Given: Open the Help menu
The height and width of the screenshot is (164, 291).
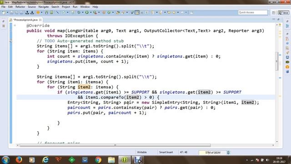Looking at the screenshot, I should point(95,7).
